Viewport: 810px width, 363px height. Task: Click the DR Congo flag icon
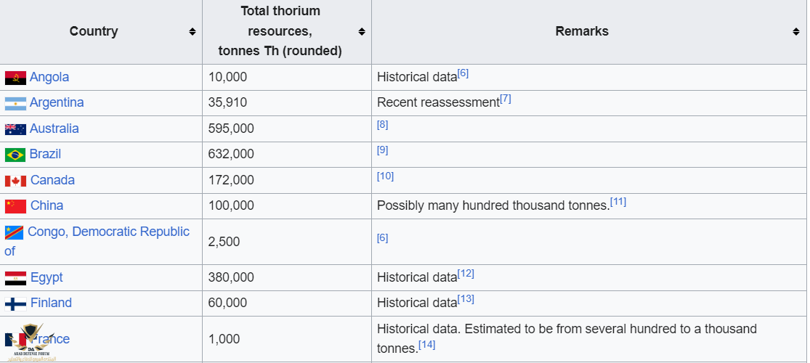tap(14, 232)
